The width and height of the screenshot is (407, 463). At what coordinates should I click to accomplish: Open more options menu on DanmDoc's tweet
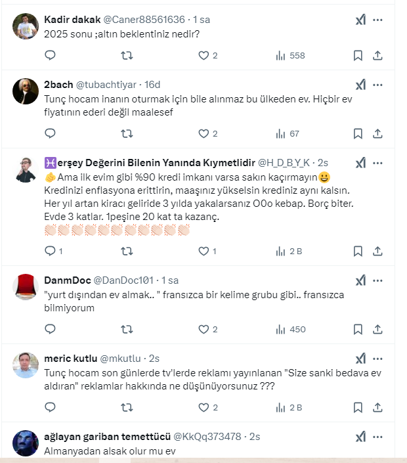(x=377, y=280)
